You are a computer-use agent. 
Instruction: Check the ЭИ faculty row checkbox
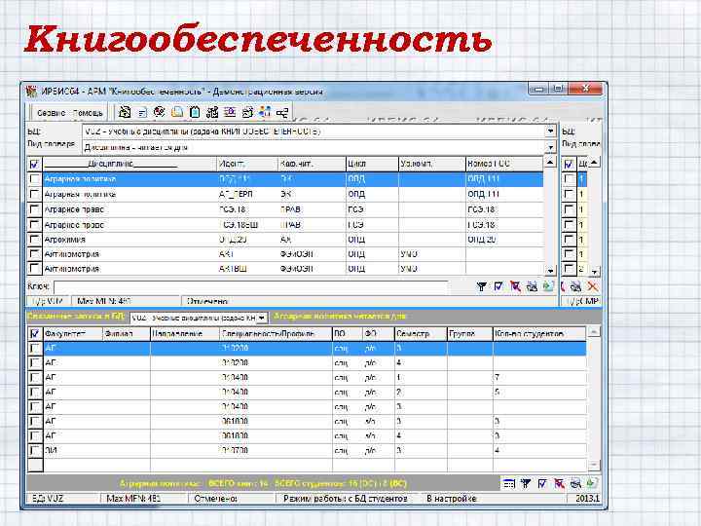tap(35, 450)
